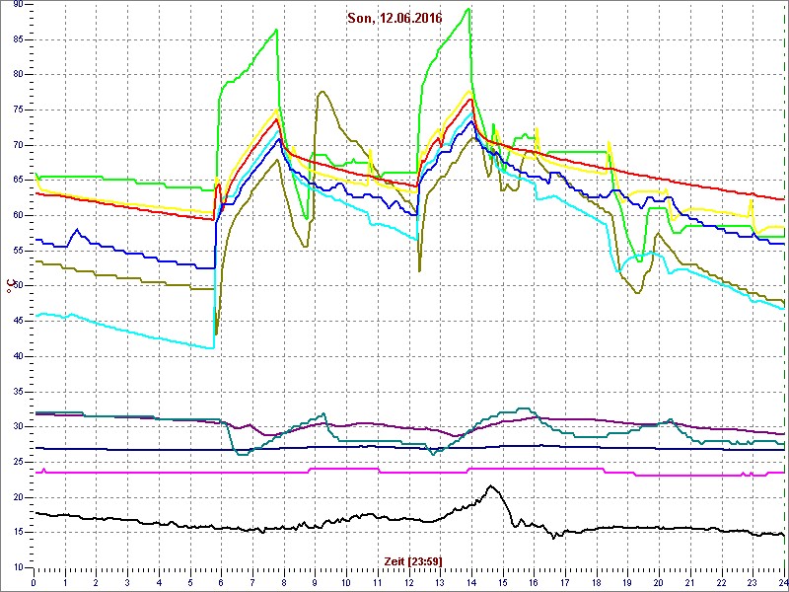Image resolution: width=789 pixels, height=592 pixels.
Task: Select hour '12' on the time axis
Action: pos(409,581)
